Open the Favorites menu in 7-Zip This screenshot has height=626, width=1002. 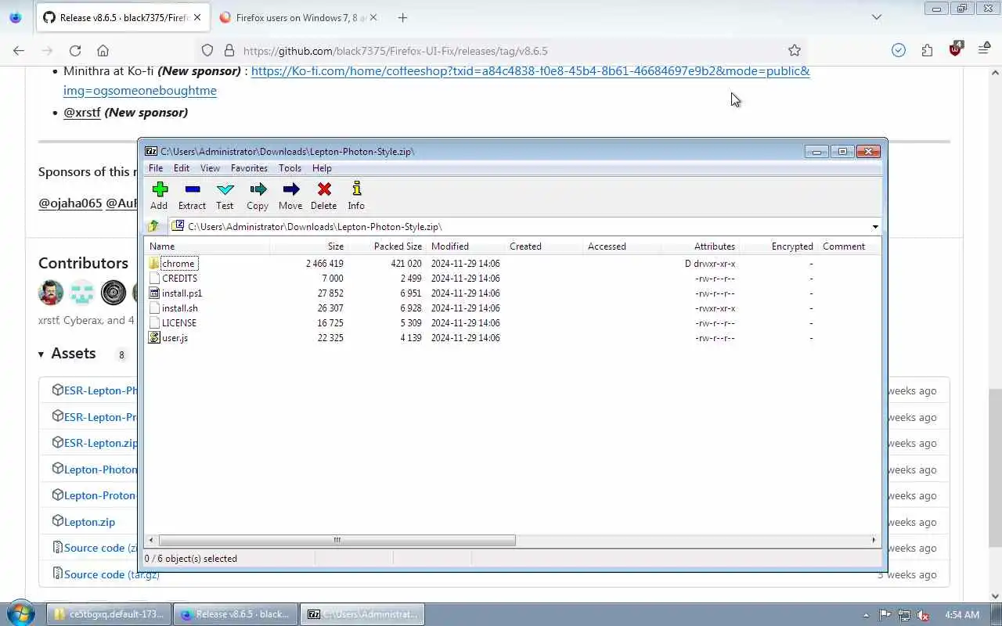(x=249, y=168)
